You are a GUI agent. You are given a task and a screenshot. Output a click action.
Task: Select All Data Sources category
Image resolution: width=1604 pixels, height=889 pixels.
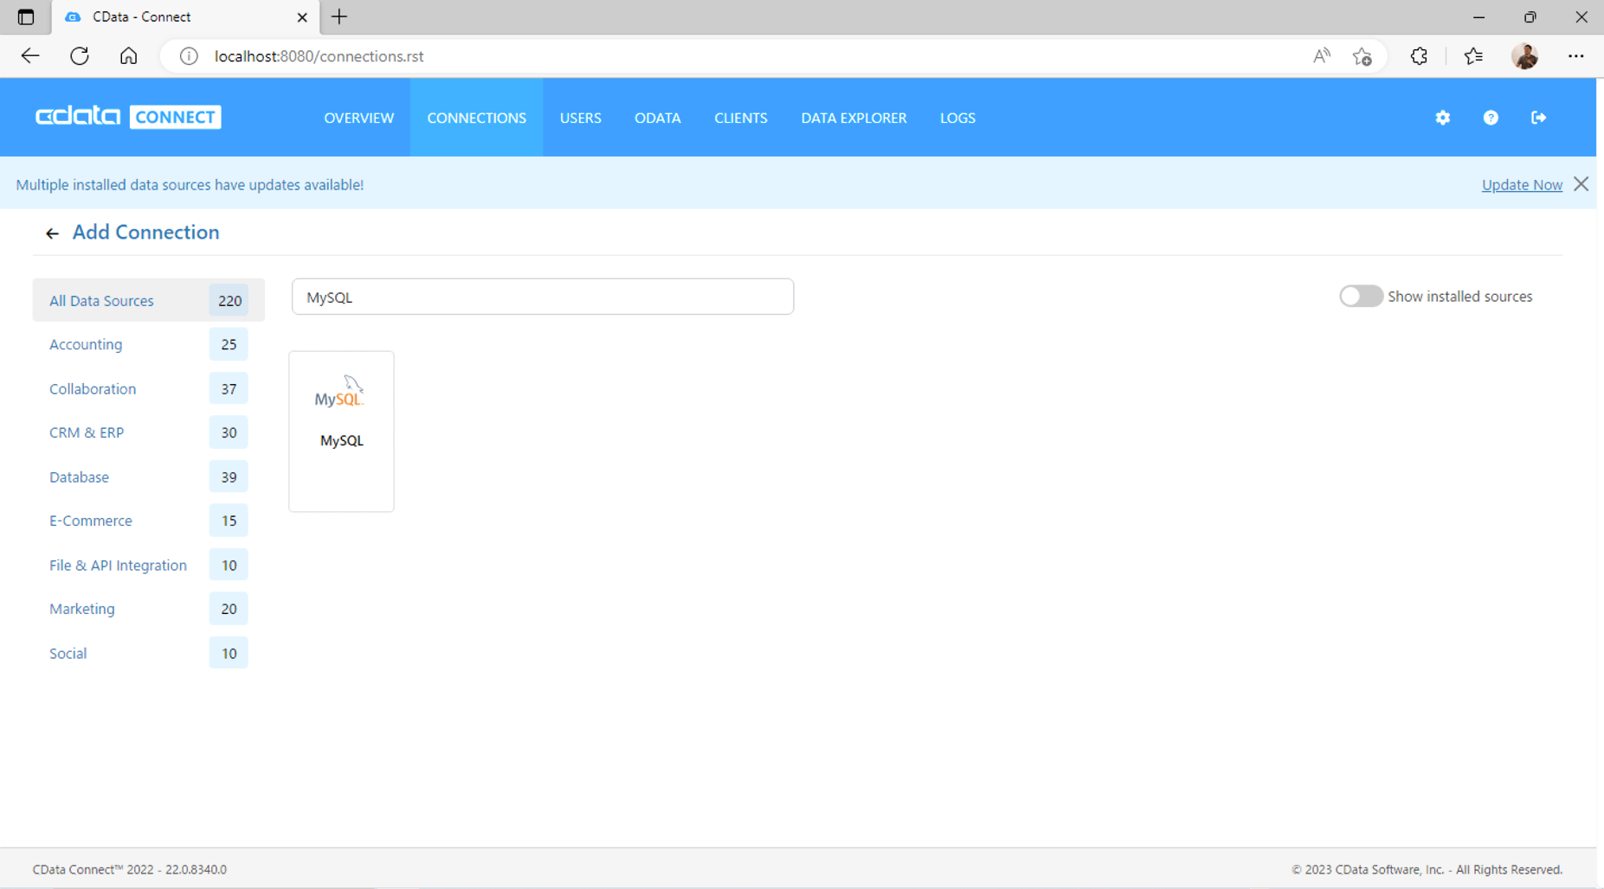148,300
